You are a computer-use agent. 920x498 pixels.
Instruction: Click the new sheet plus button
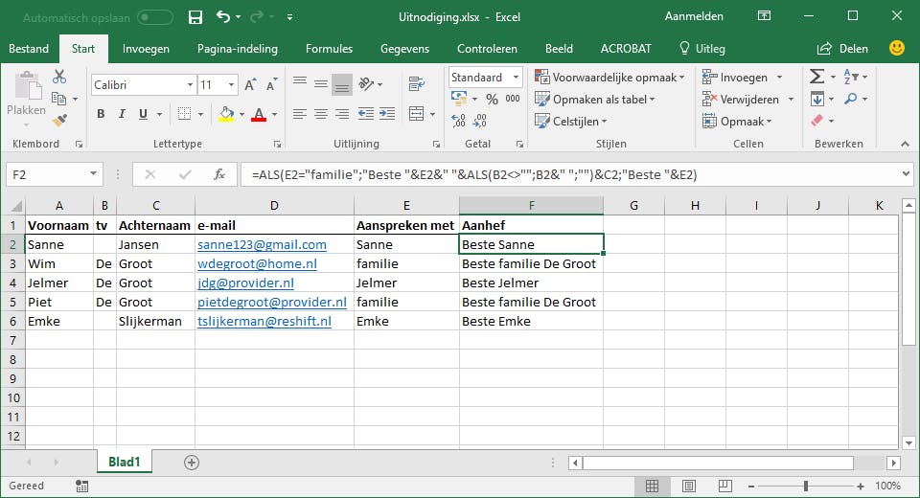pos(192,462)
